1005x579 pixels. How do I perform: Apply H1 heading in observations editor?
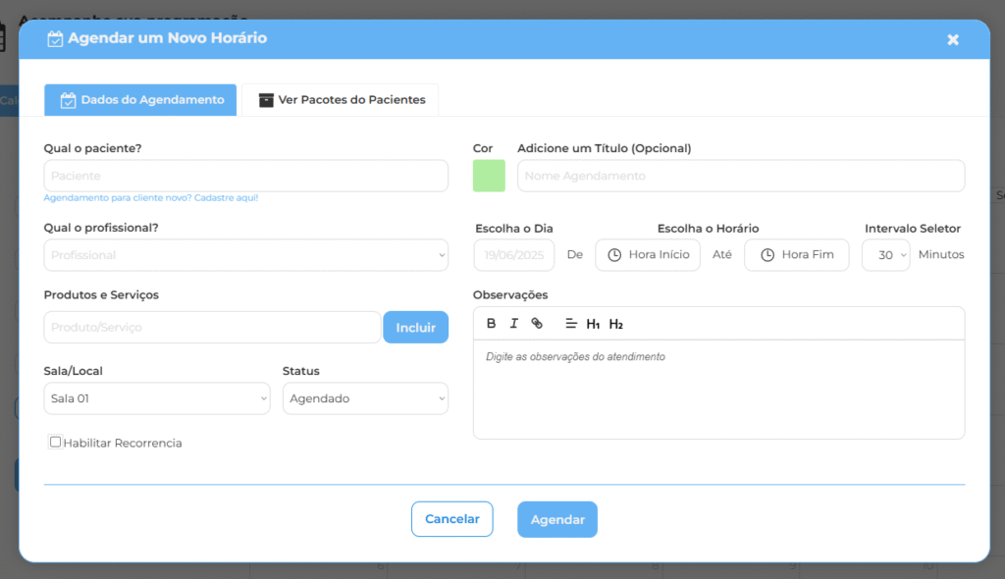point(593,324)
